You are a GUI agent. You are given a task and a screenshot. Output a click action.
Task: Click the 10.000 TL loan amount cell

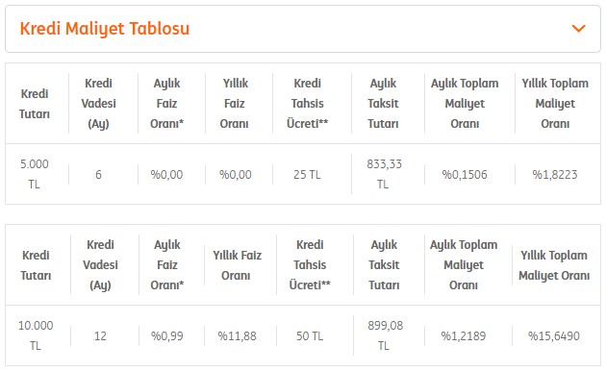pyautogui.click(x=36, y=335)
